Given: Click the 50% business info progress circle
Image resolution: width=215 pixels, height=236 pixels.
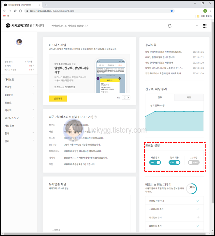Looking at the screenshot, I should coord(192,188).
